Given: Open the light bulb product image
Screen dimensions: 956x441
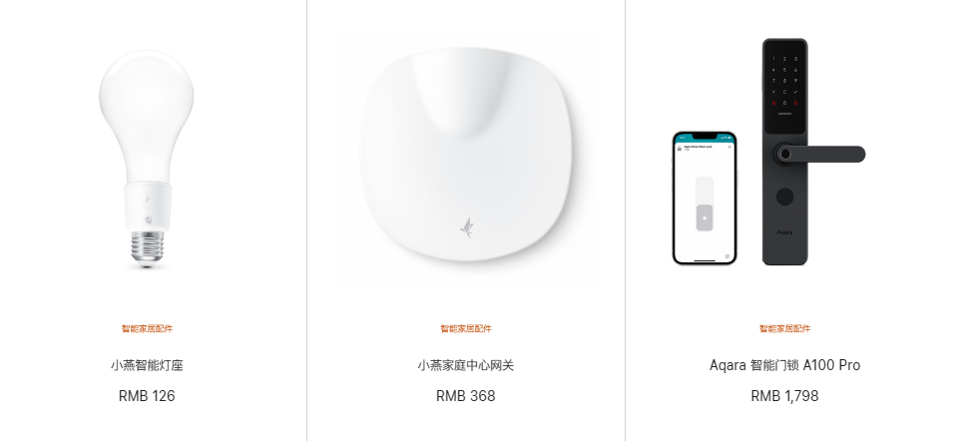Looking at the screenshot, I should pyautogui.click(x=147, y=159).
